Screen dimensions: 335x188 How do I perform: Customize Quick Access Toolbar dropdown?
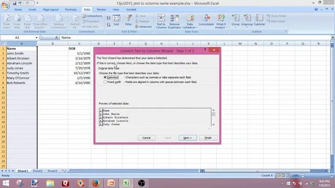pyautogui.click(x=37, y=3)
